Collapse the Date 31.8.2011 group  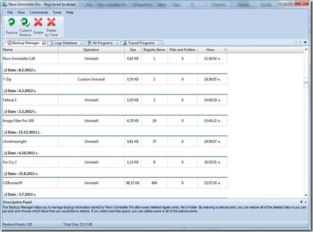[x=5, y=173]
